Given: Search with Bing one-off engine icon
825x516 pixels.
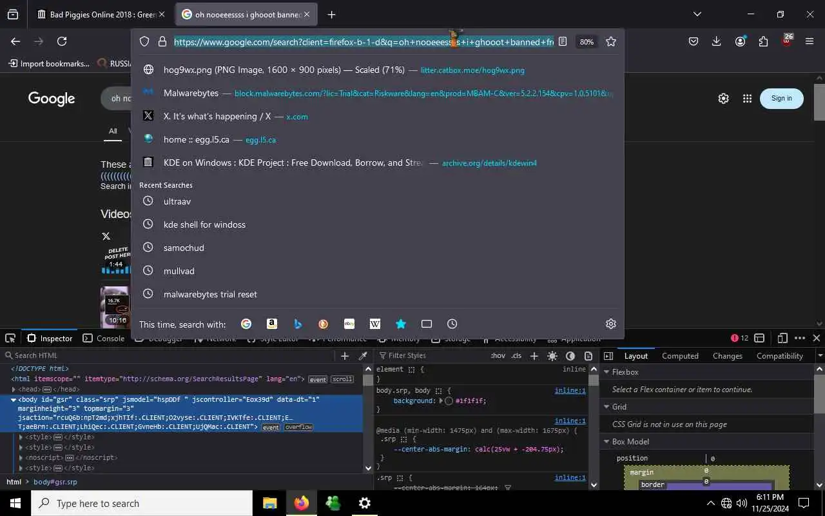Looking at the screenshot, I should click(298, 324).
